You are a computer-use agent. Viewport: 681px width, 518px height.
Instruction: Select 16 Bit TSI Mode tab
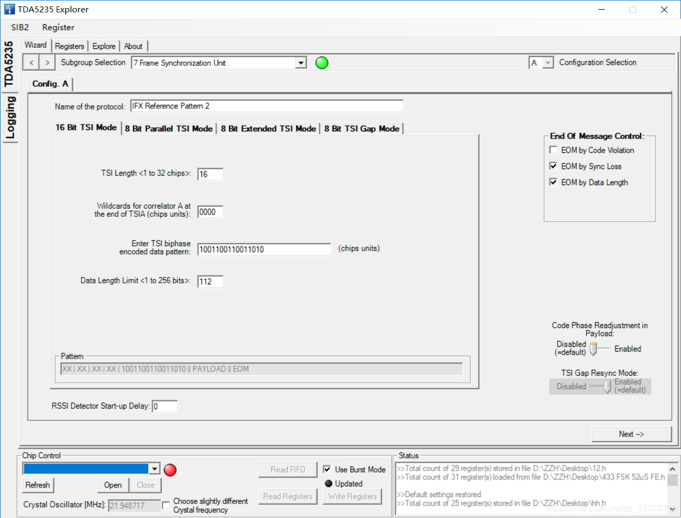tap(86, 127)
